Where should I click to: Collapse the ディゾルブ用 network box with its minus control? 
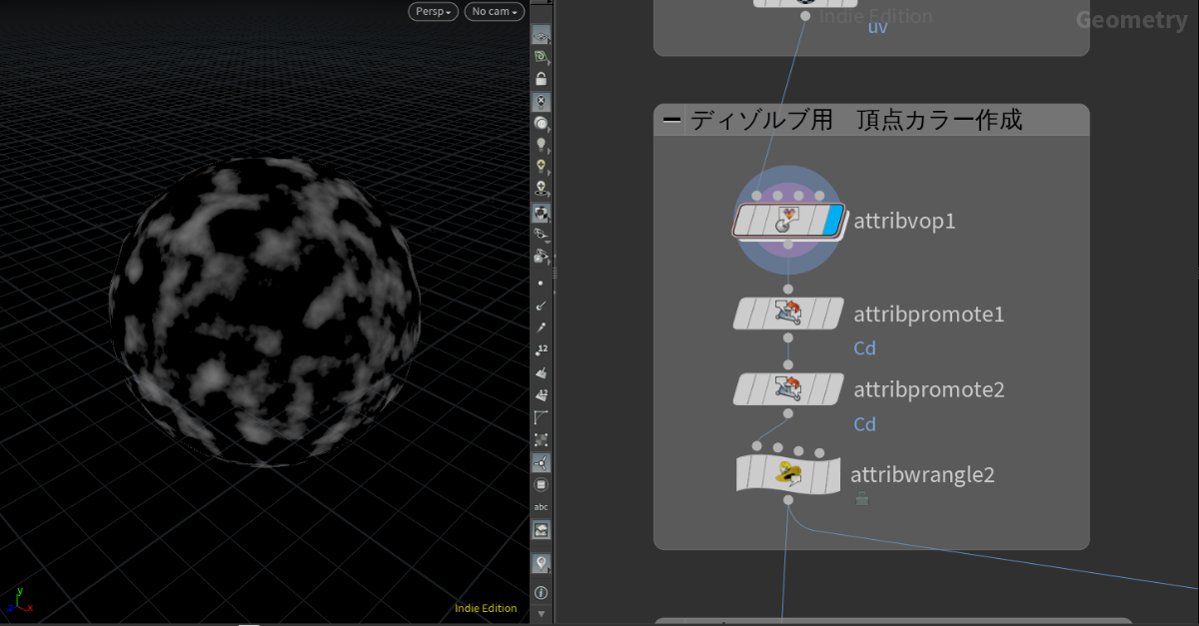click(671, 119)
